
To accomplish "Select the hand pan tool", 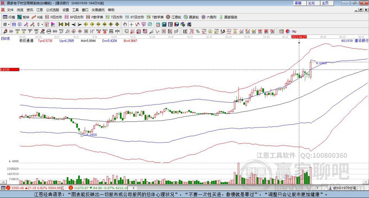I will click(125, 24).
